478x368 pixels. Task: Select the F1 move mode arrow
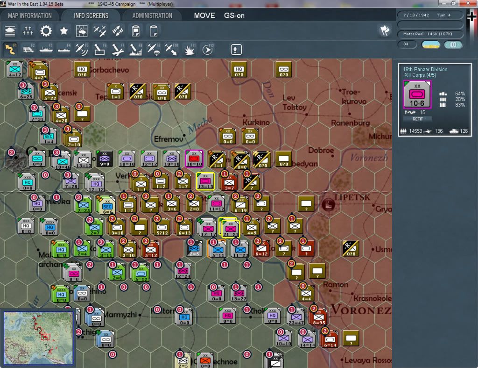(10, 49)
